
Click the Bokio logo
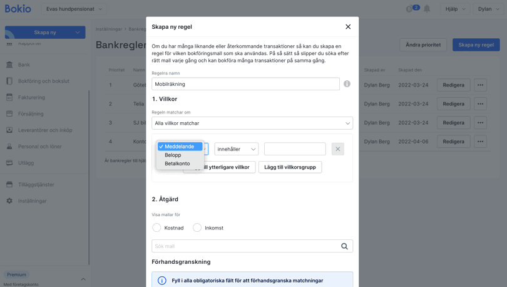click(x=18, y=9)
